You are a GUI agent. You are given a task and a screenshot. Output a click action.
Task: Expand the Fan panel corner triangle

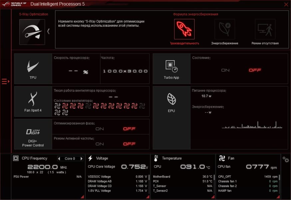tap(278, 197)
